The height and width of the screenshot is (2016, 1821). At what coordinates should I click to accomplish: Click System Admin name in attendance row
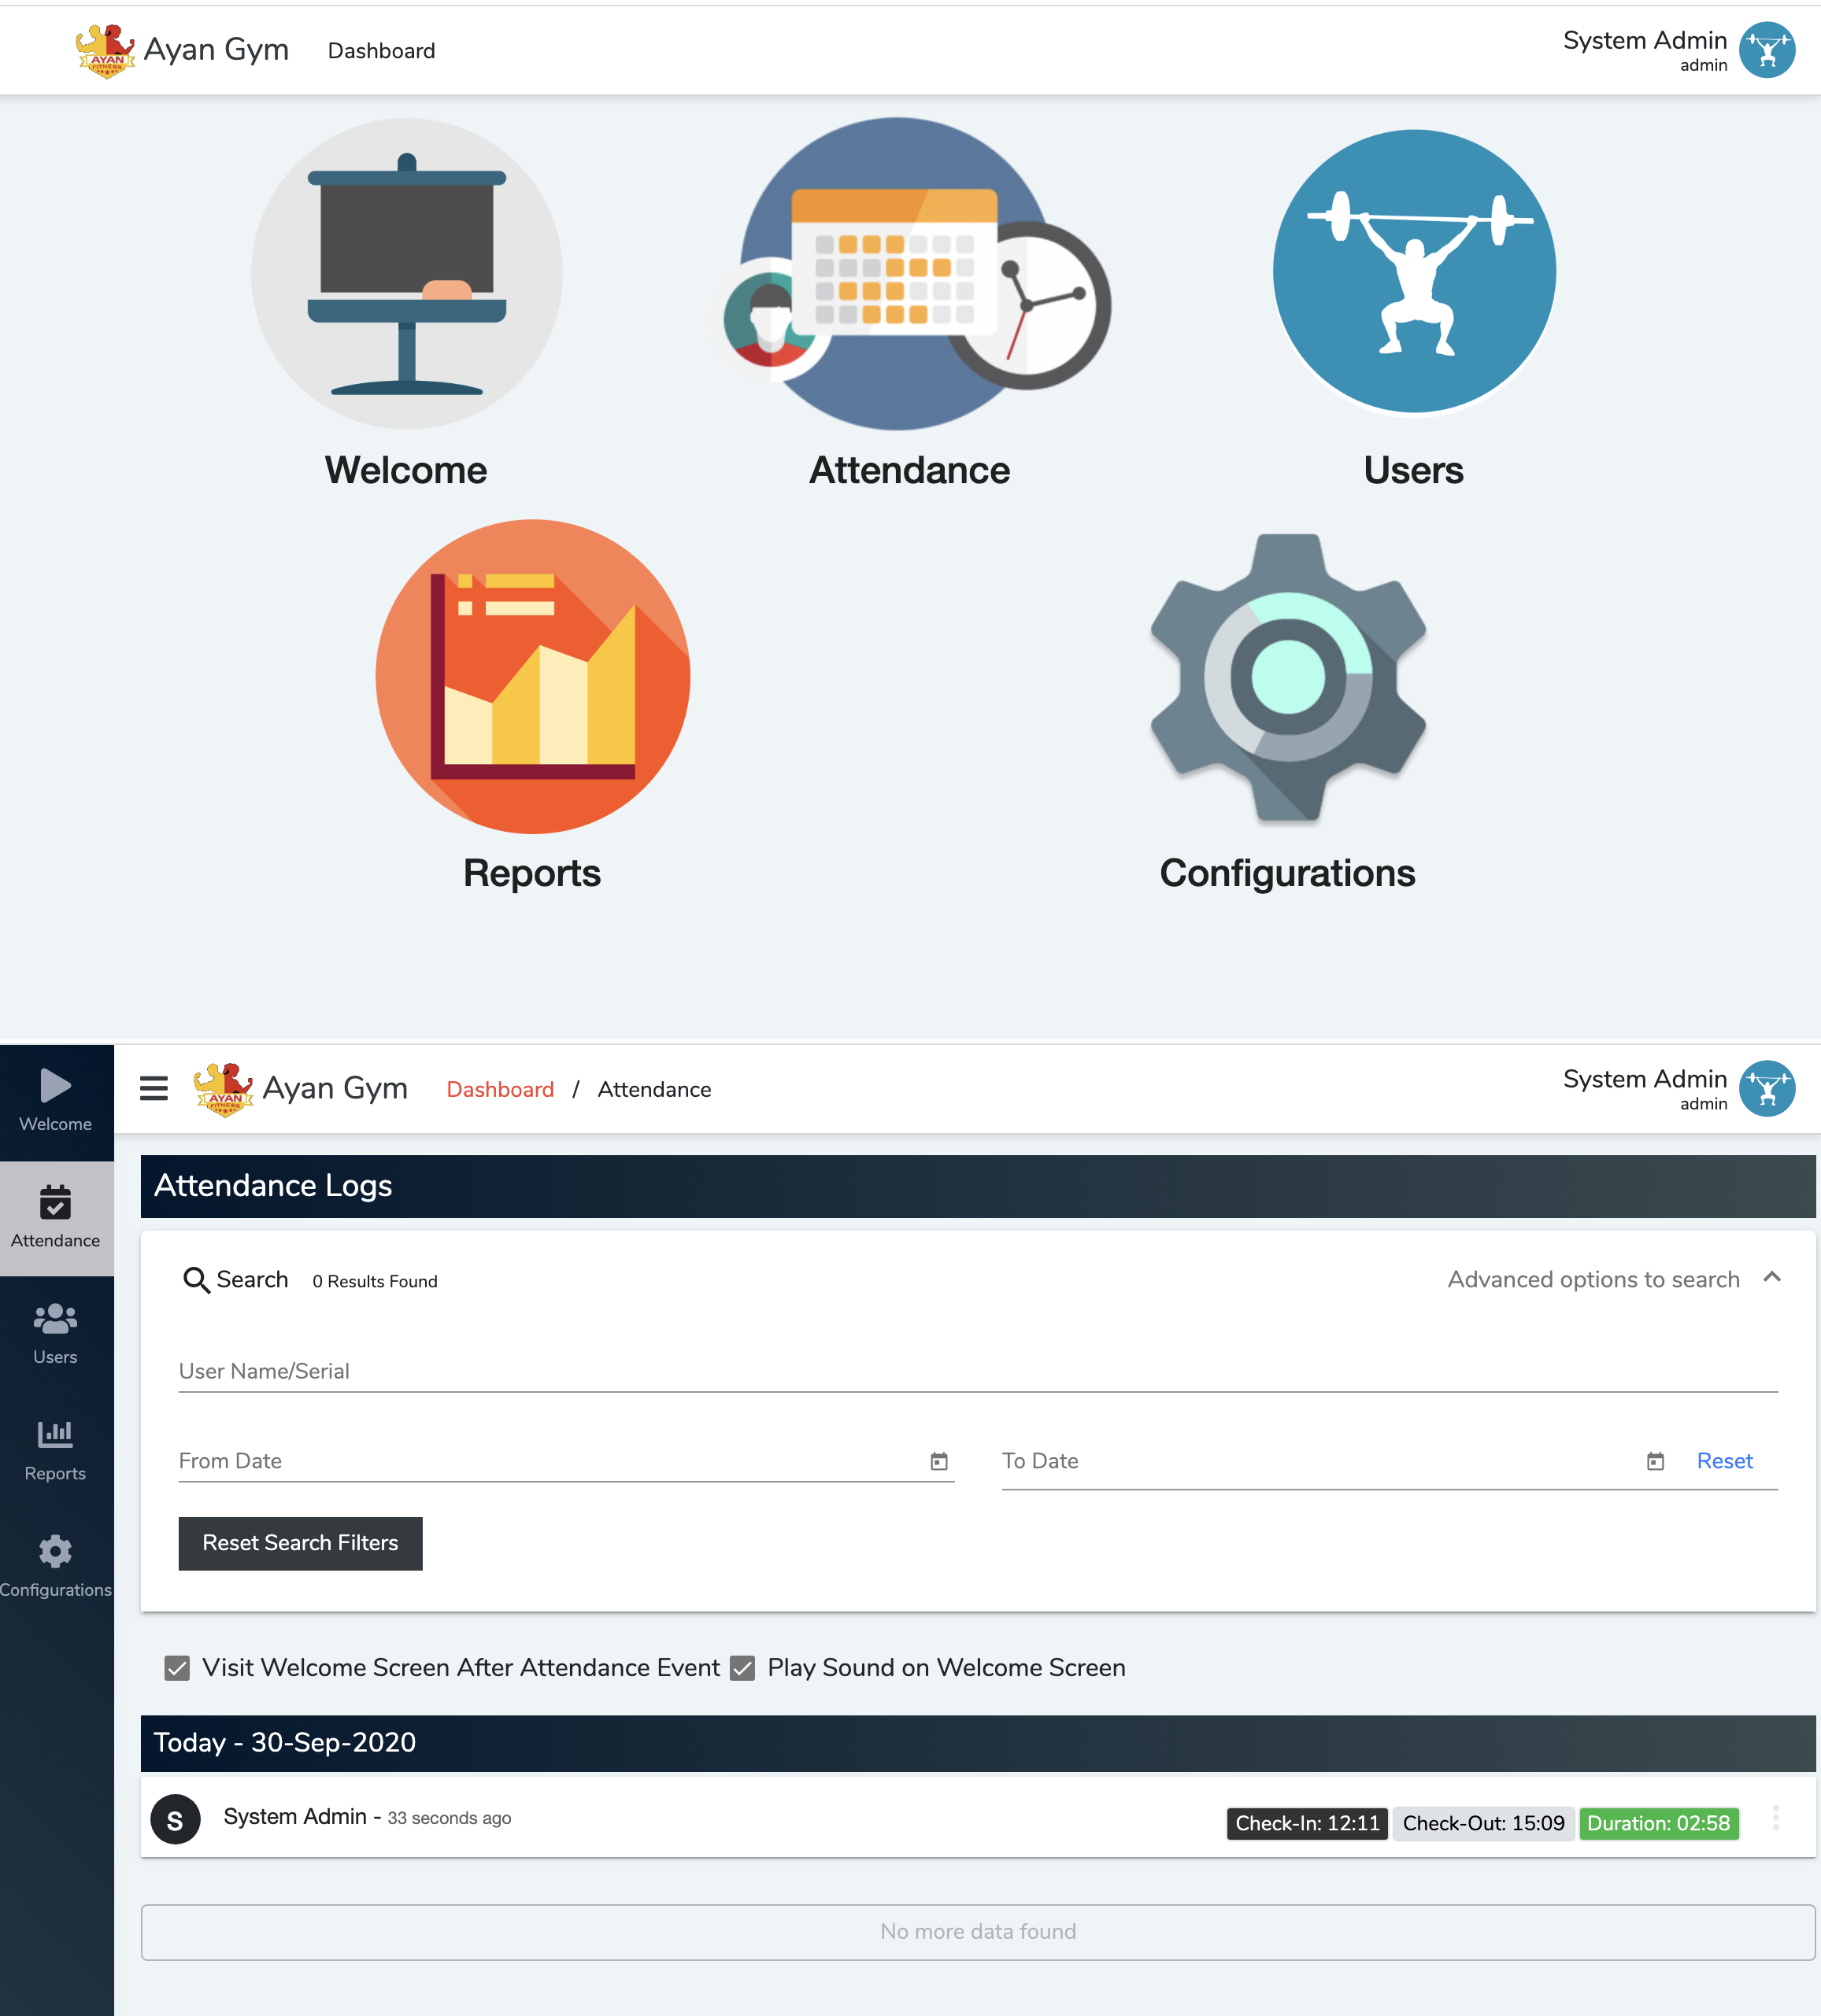pos(295,1816)
